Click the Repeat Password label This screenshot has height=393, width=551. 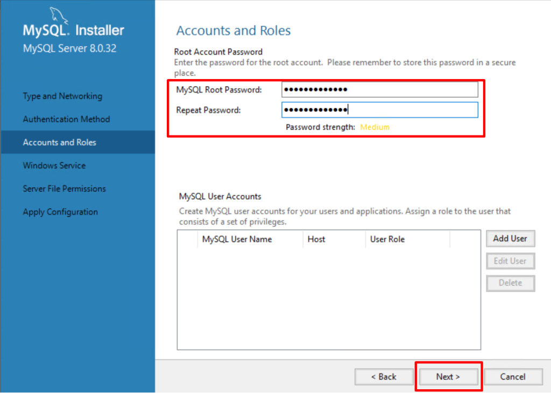coord(208,110)
